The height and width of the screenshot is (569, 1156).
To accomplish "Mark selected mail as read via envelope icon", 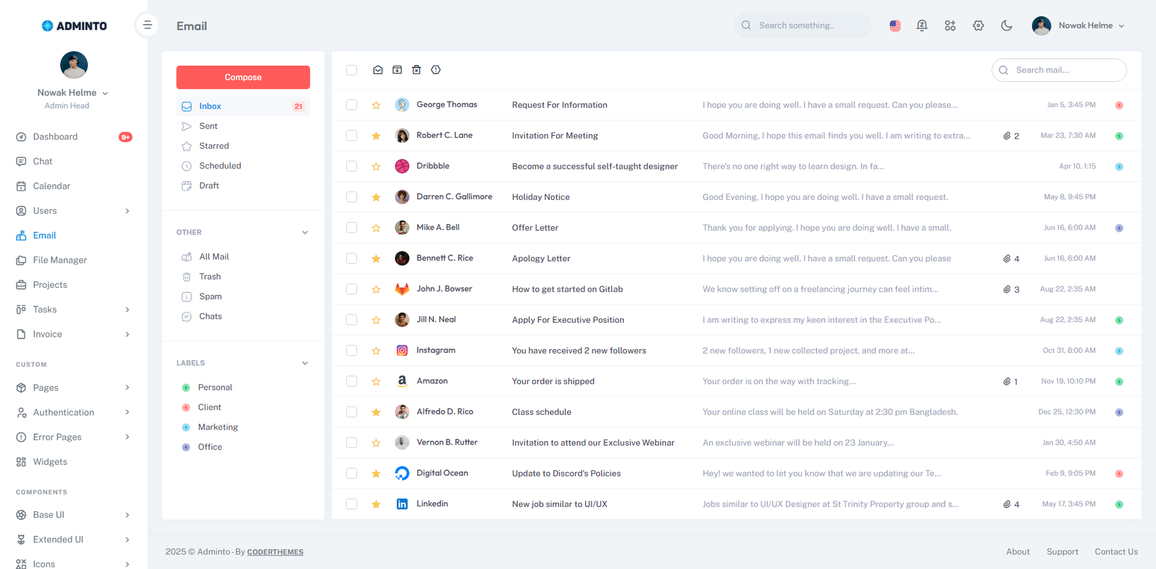I will click(x=378, y=70).
